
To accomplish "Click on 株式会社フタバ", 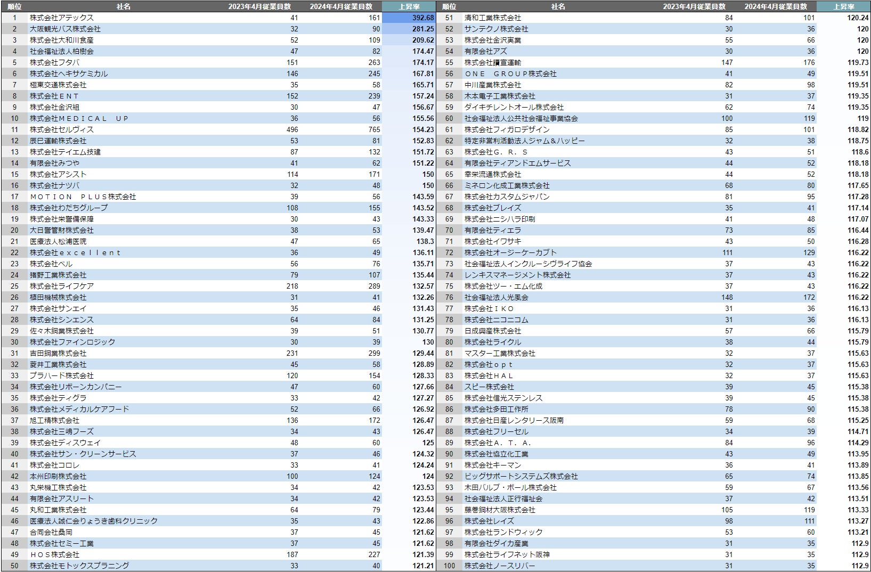I will pyautogui.click(x=54, y=62).
